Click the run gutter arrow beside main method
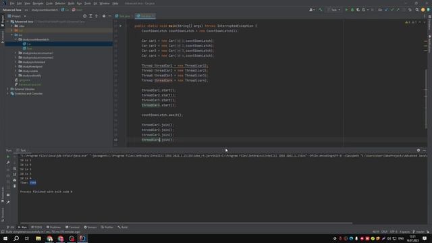The width and height of the screenshot is (432, 243). click(120, 26)
